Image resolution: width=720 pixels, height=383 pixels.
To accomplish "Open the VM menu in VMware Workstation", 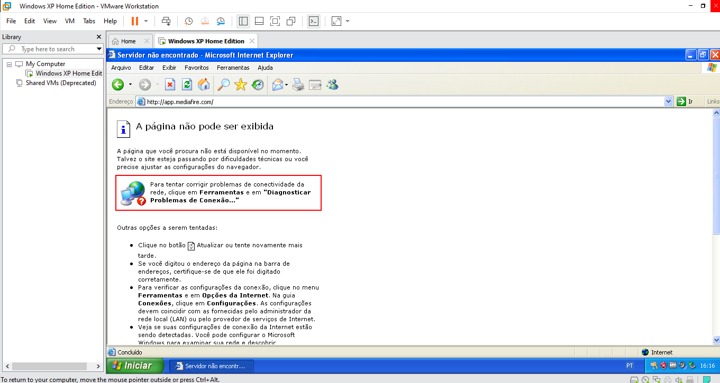I will pos(70,21).
